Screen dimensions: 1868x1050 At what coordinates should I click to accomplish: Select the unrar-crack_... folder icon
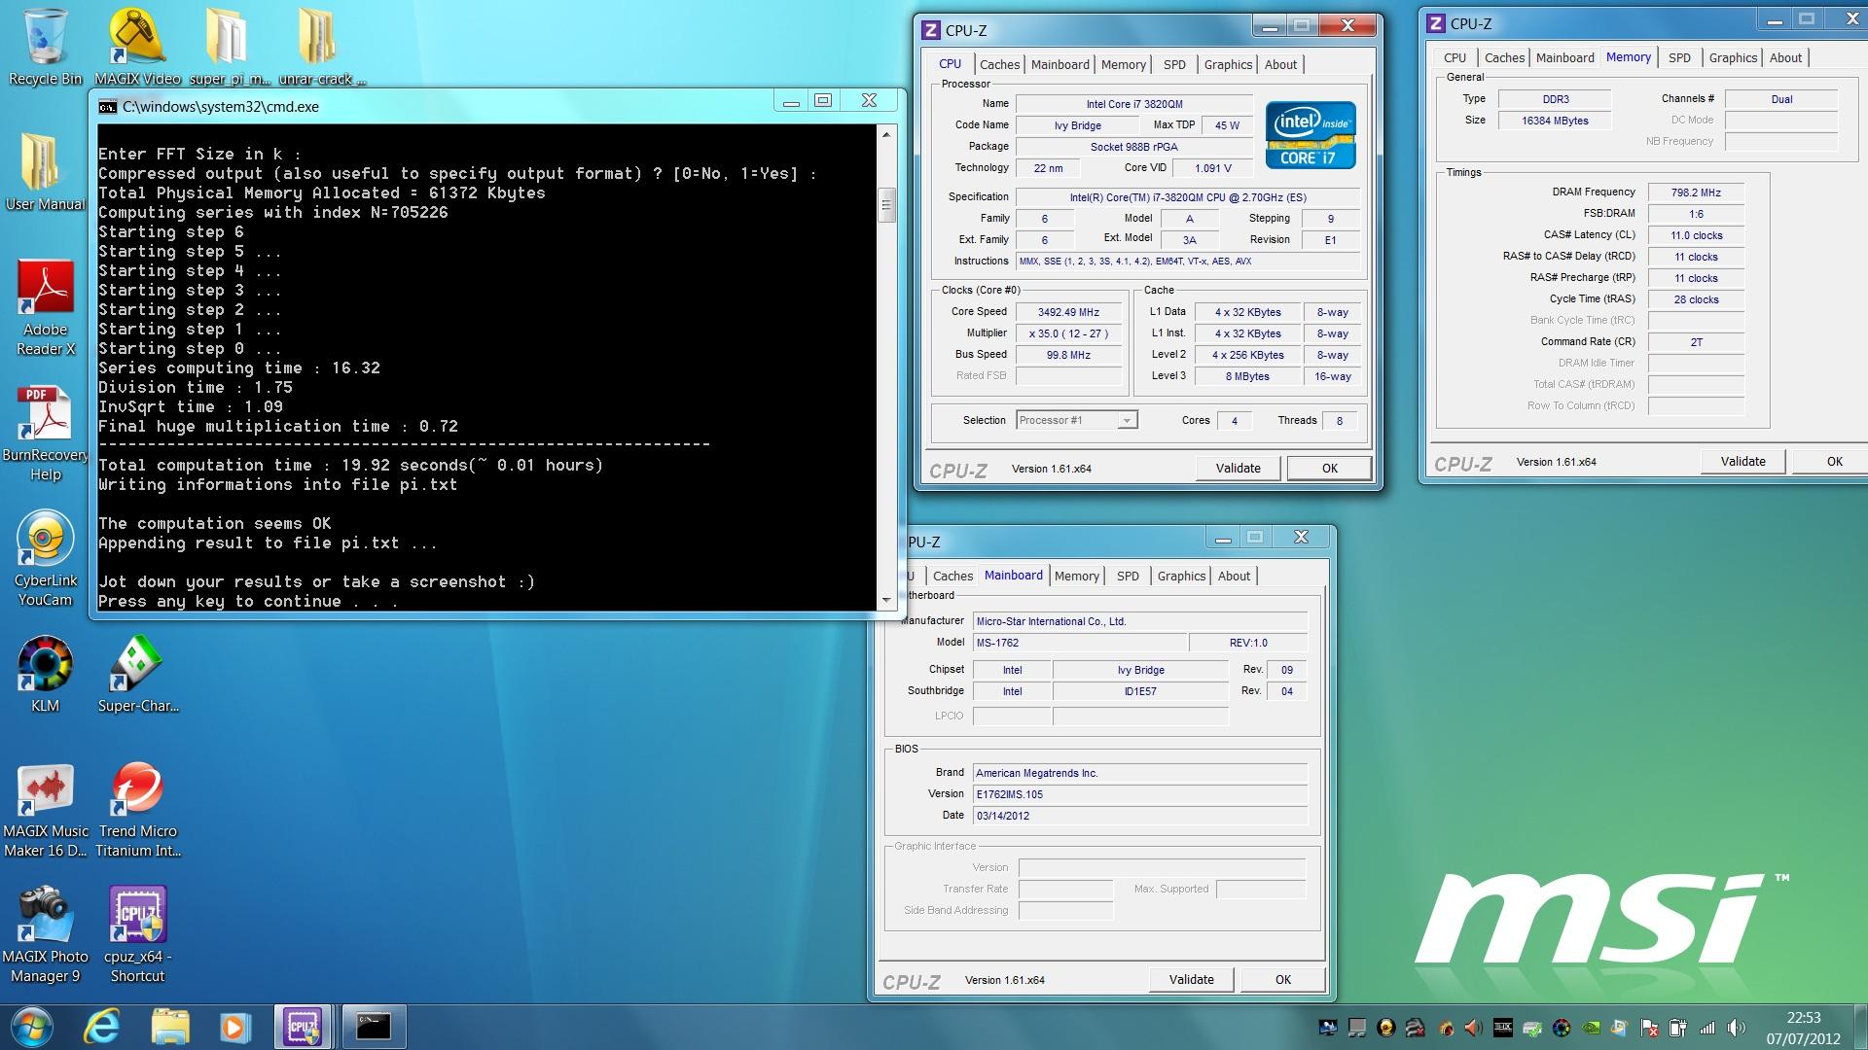320,47
